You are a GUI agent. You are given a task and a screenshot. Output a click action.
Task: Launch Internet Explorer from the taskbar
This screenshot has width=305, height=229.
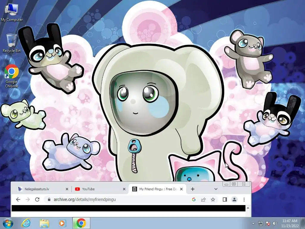[26, 223]
